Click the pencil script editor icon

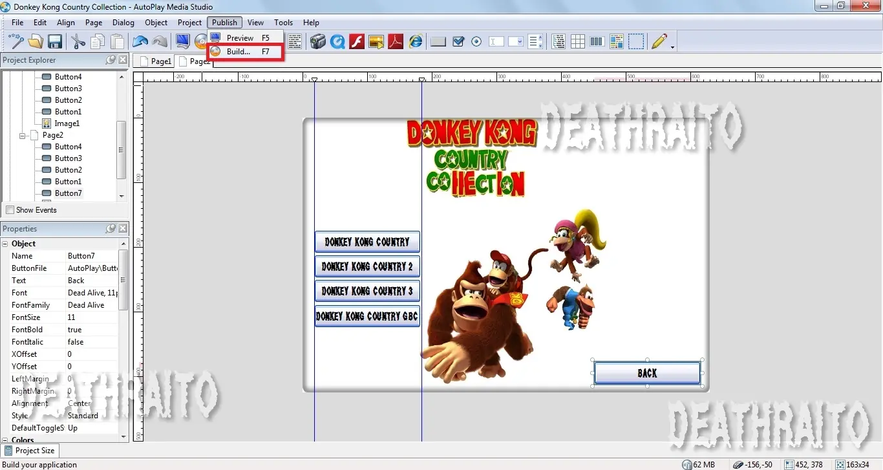coord(659,42)
